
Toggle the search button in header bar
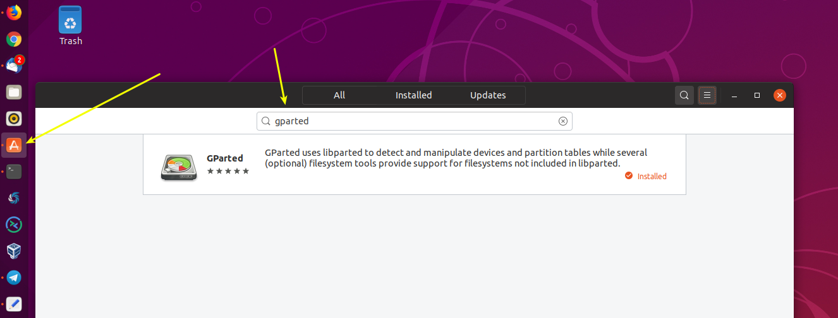pos(684,95)
